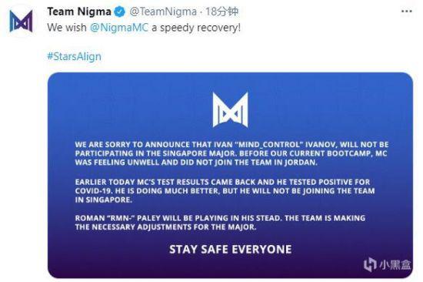Click the ROMAN "RMN-" PALEY paragraph

(x=220, y=222)
